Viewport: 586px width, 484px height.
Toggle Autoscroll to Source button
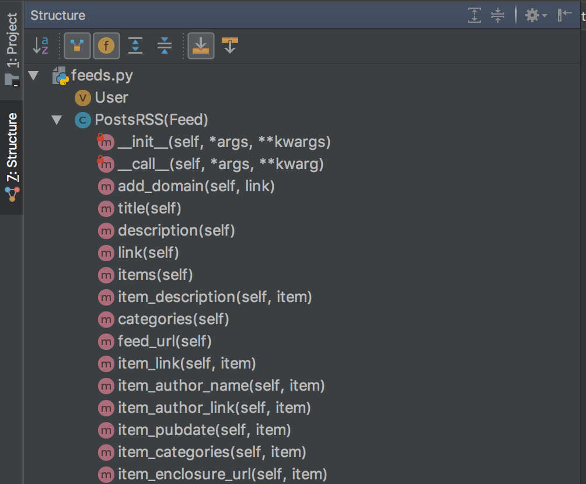click(201, 45)
